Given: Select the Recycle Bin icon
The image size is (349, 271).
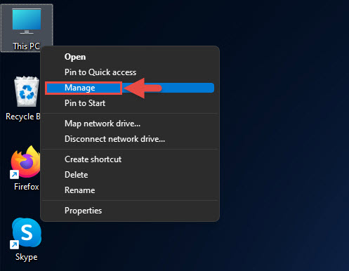Looking at the screenshot, I should 27,91.
